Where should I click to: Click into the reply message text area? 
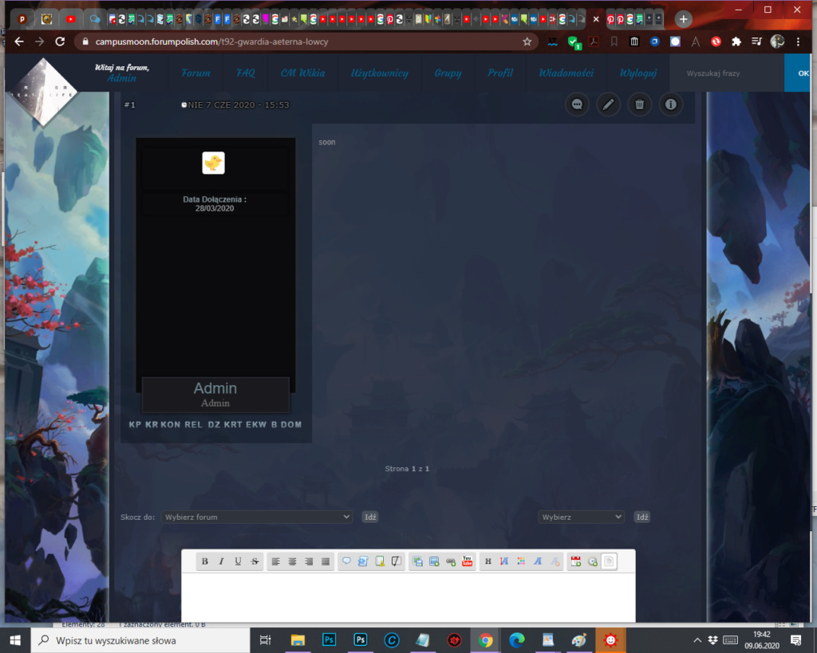tap(408, 597)
